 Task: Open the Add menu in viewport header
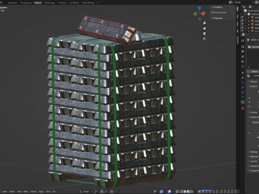(x=19, y=191)
